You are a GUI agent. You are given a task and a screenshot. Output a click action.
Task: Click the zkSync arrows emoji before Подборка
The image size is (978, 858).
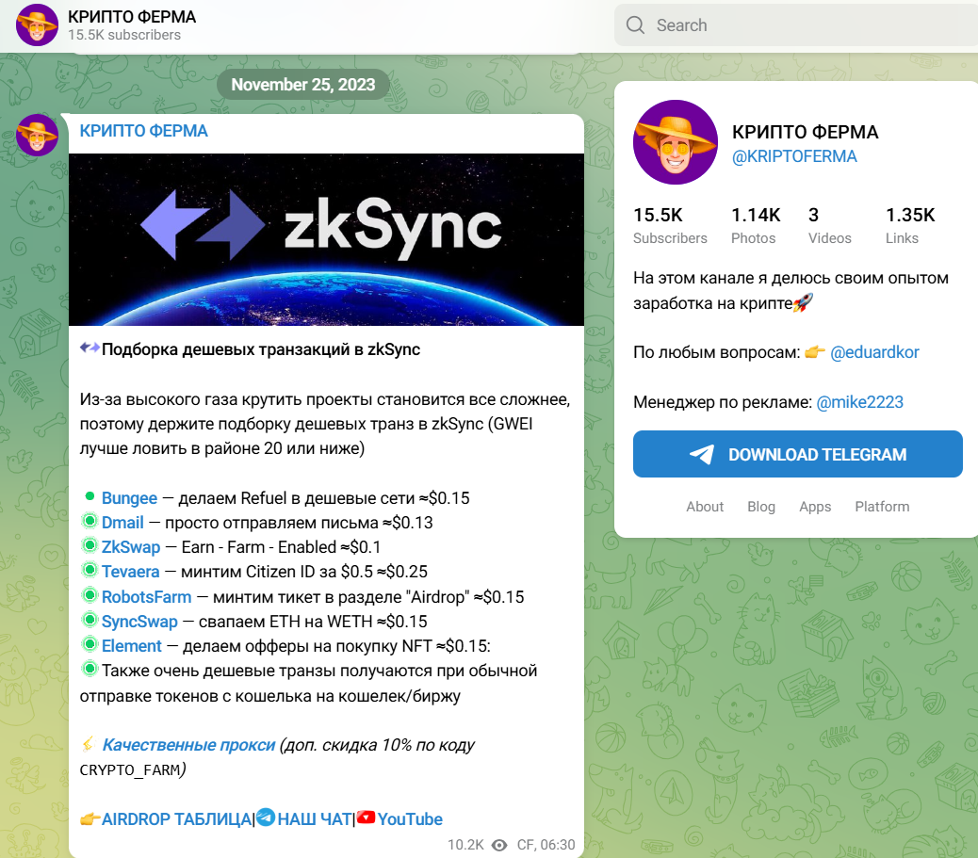point(90,348)
